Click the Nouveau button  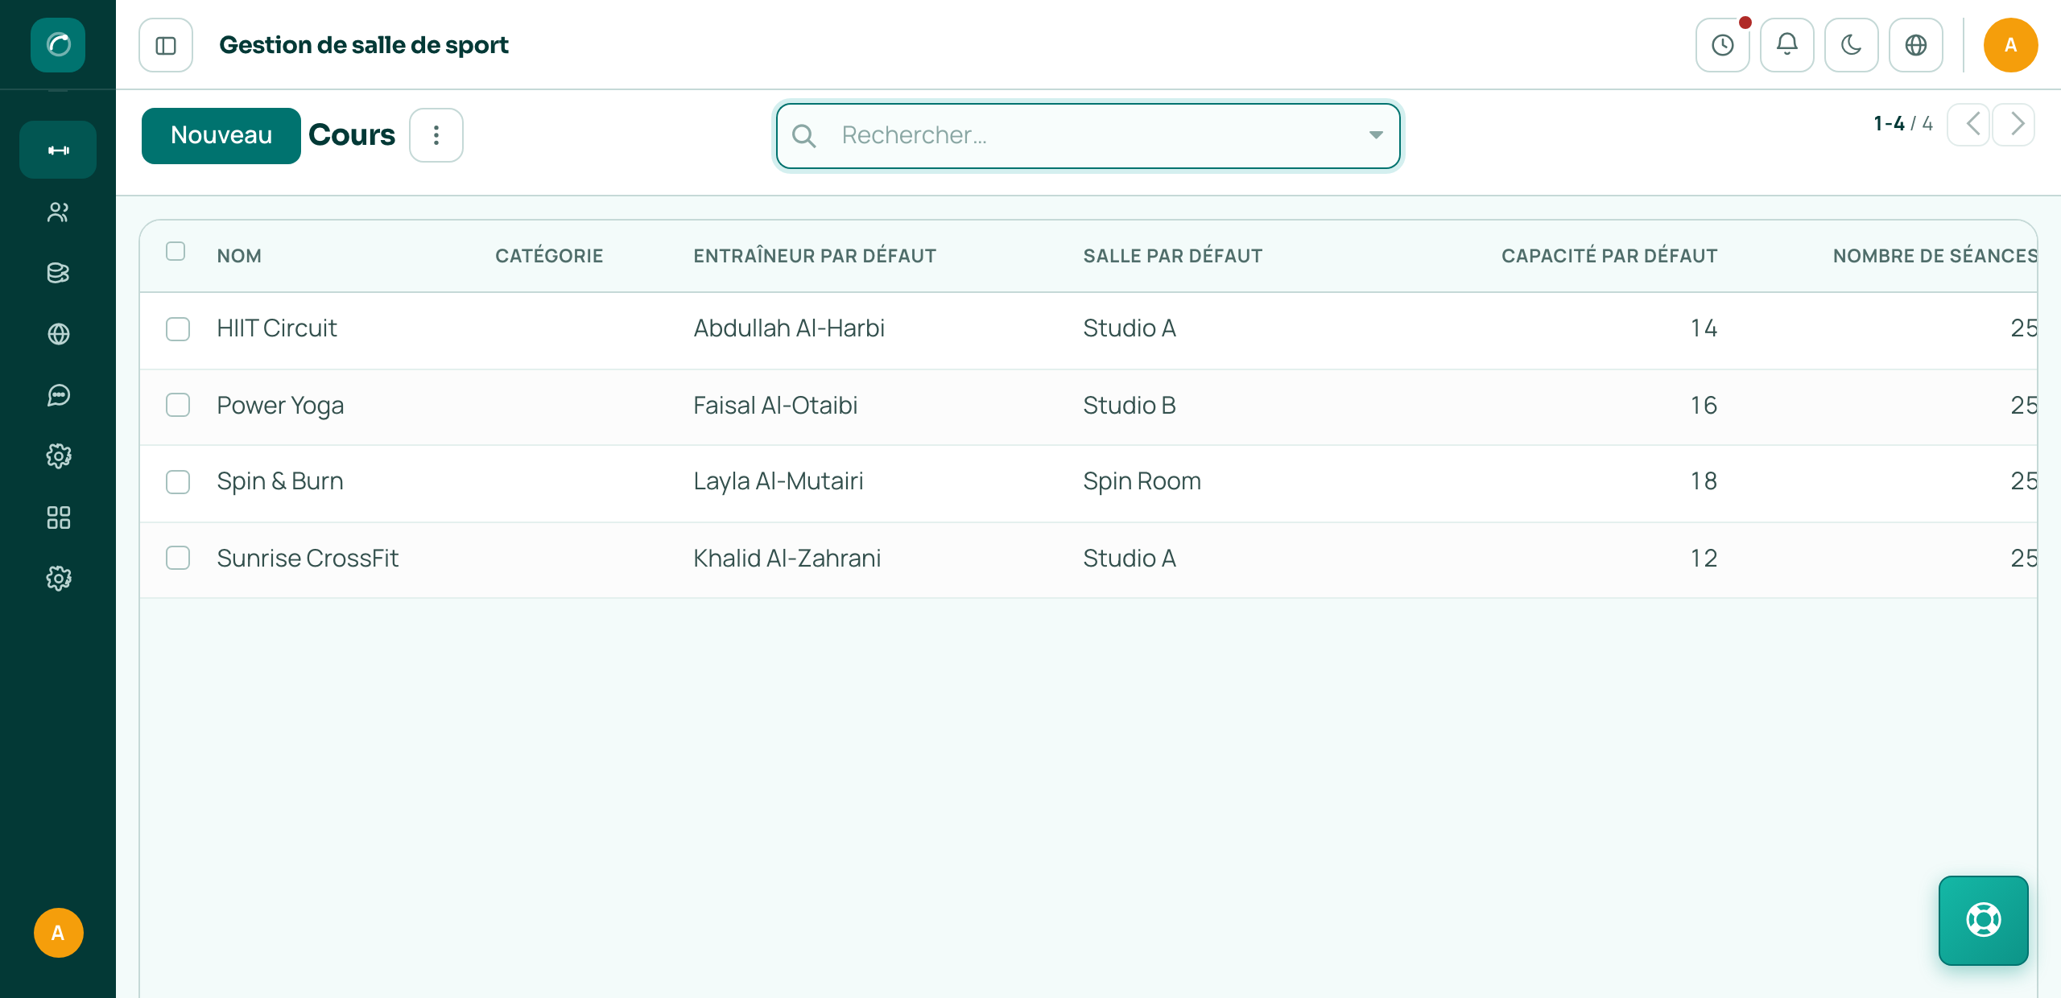(x=221, y=135)
